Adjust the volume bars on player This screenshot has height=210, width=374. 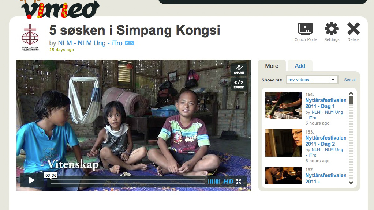214,182
